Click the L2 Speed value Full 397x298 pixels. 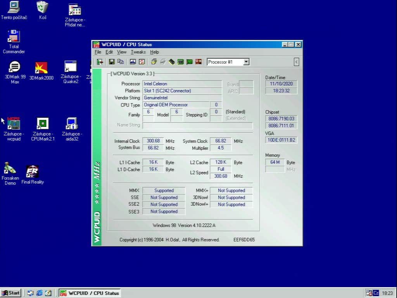point(221,169)
